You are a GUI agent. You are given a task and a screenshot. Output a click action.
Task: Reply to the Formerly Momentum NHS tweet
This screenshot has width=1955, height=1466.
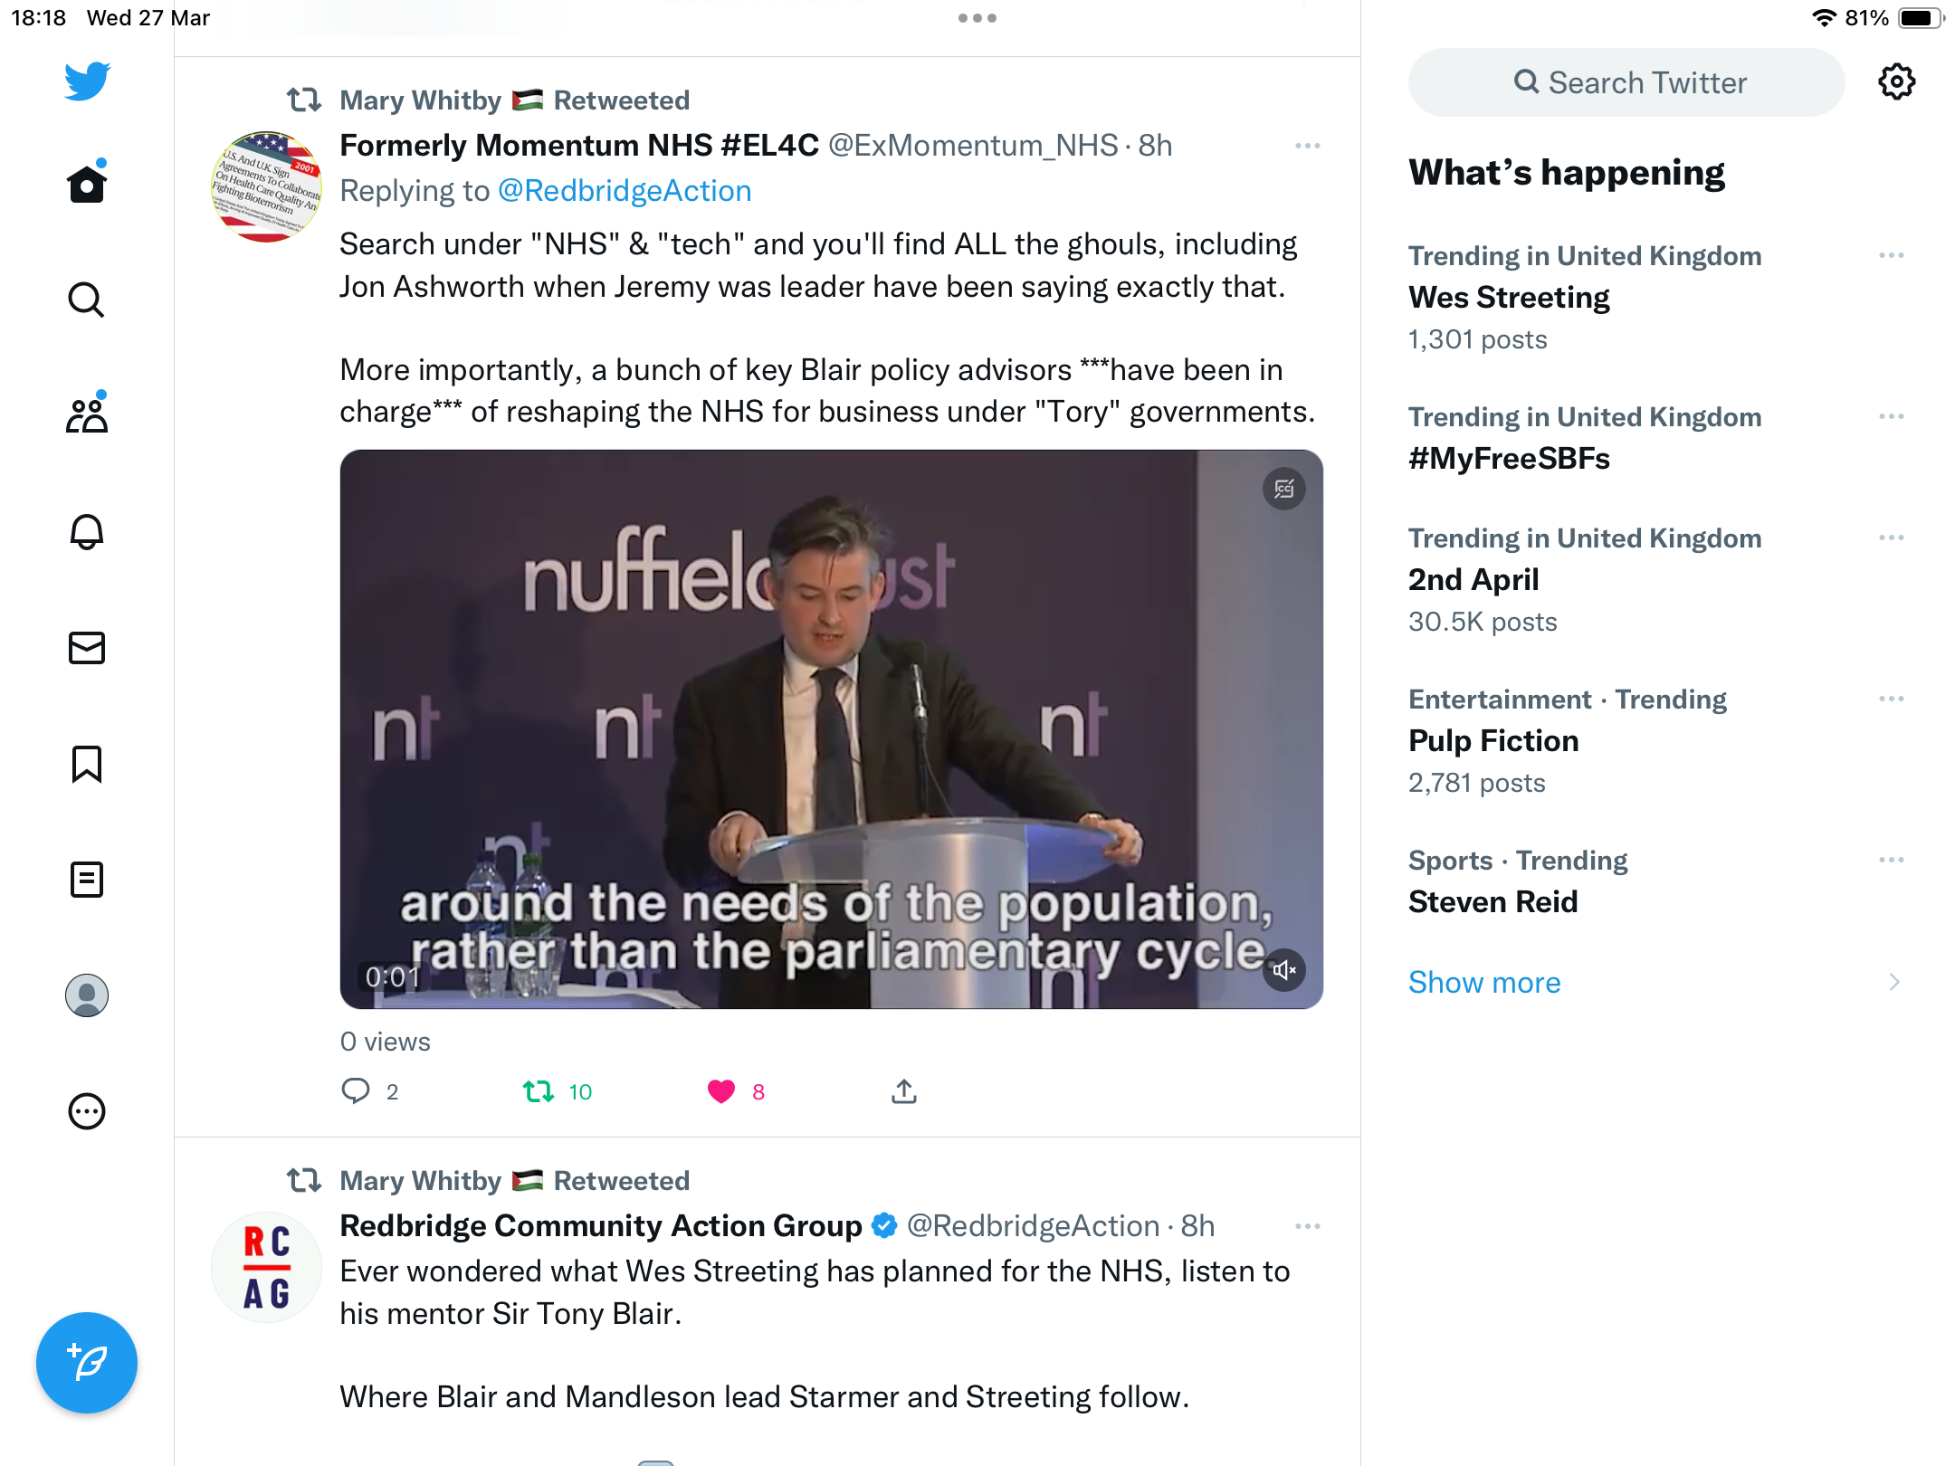[356, 1091]
